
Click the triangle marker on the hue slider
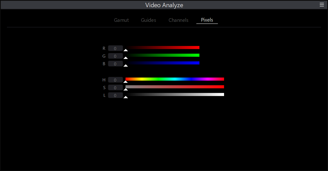[x=126, y=82]
